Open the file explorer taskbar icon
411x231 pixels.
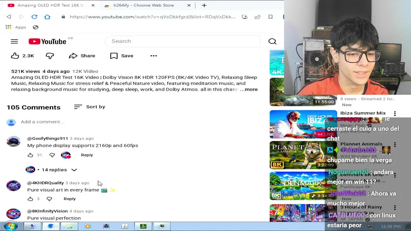pyautogui.click(x=69, y=227)
